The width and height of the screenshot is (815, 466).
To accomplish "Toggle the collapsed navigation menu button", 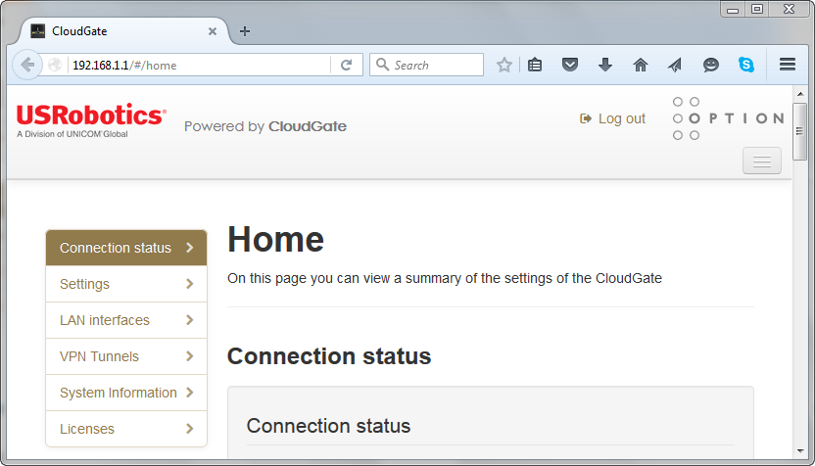I will click(x=762, y=161).
